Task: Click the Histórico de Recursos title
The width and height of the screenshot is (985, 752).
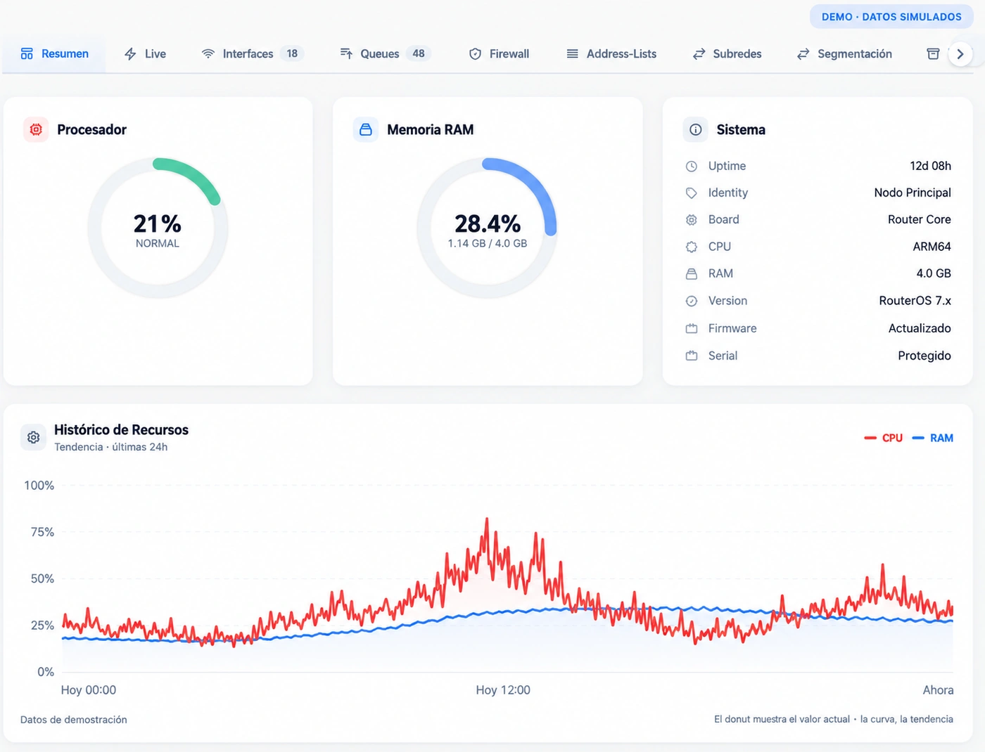Action: pyautogui.click(x=121, y=429)
